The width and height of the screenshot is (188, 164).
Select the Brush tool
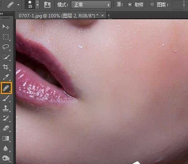[6, 98]
